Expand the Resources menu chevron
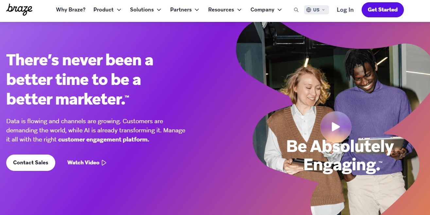 (x=239, y=10)
